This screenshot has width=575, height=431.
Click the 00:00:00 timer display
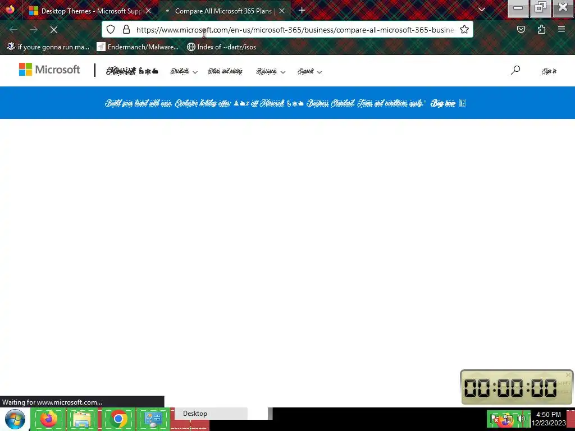coord(510,388)
